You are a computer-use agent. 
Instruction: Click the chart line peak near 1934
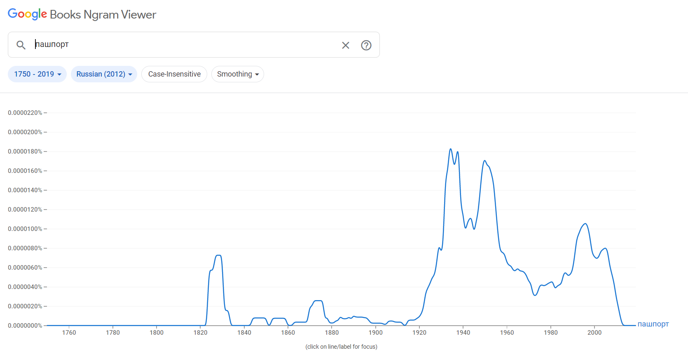point(451,149)
